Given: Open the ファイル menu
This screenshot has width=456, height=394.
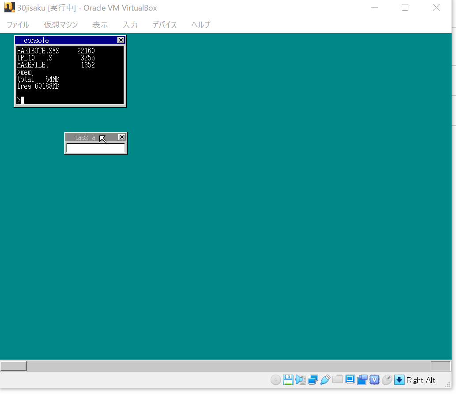Looking at the screenshot, I should point(18,25).
